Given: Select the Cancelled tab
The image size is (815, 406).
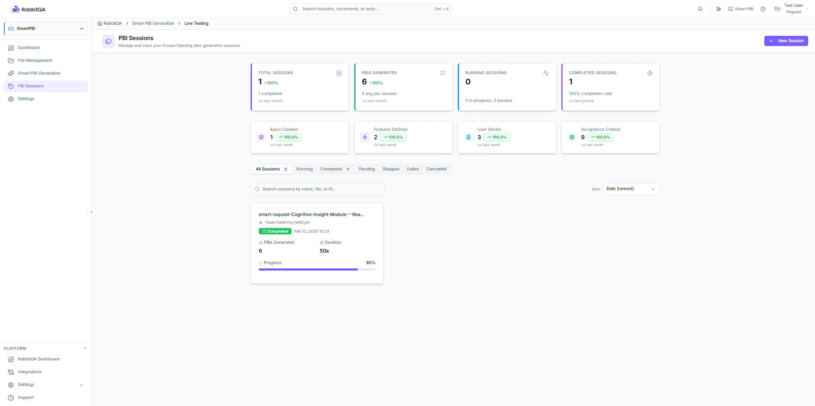Looking at the screenshot, I should pyautogui.click(x=436, y=169).
